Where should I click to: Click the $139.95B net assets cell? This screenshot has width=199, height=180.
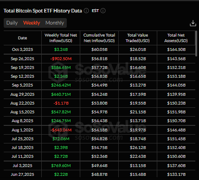tap(176, 94)
